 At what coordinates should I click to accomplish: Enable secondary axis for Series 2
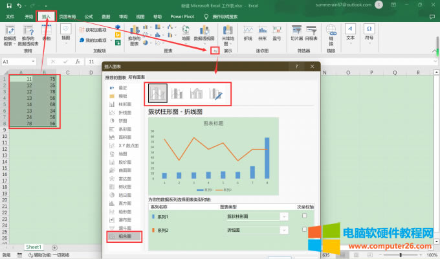pos(305,230)
